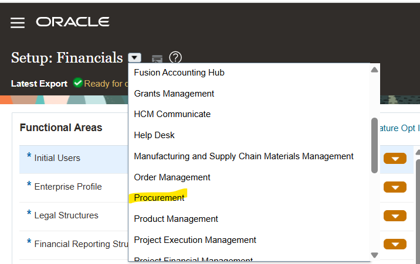Choose Order Management offering
420x264 pixels.
172,177
